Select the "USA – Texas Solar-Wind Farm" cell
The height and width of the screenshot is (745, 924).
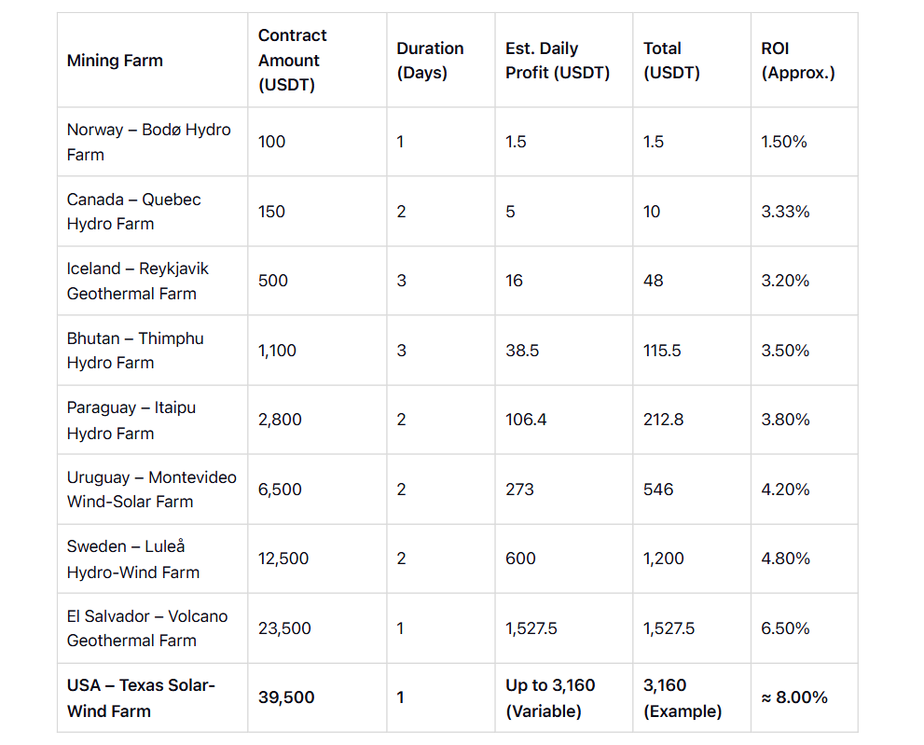141,697
